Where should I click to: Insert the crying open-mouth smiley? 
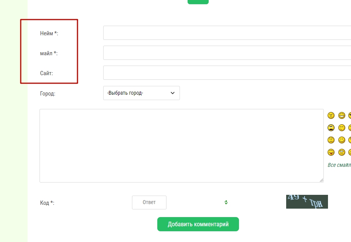[x=331, y=128]
